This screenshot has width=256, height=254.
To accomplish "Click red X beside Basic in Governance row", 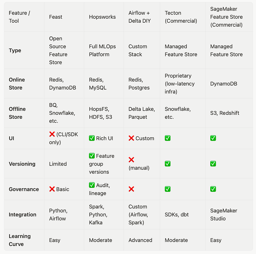I will [x=52, y=189].
